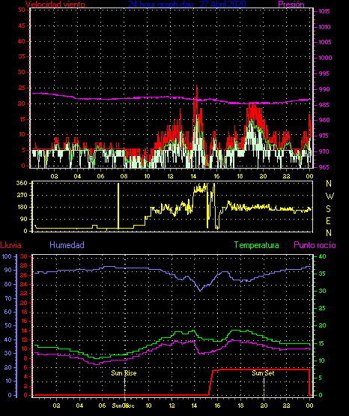Click the 975 pressure axis value
Screen dimensions: 349x416
click(323, 136)
